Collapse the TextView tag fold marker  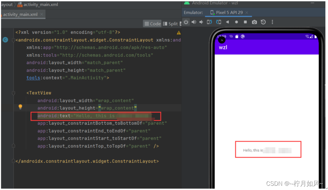point(13,93)
